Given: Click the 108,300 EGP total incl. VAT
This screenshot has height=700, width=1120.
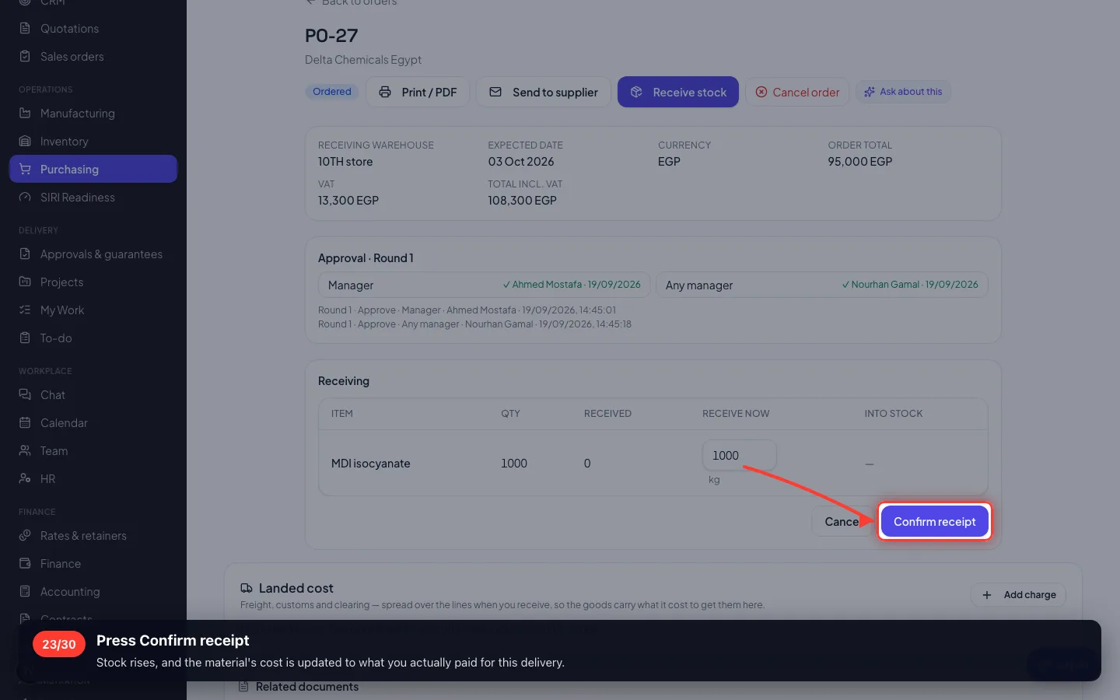Looking at the screenshot, I should [x=523, y=201].
